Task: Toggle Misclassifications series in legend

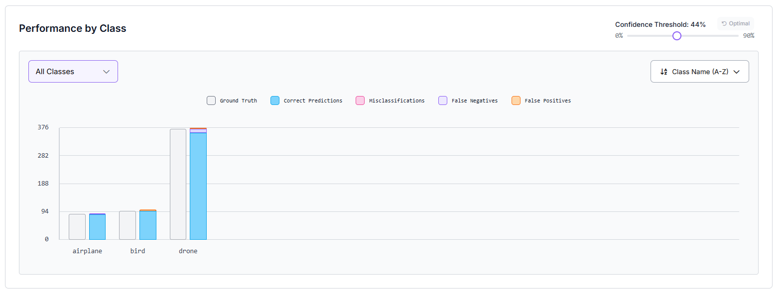Action: (390, 100)
